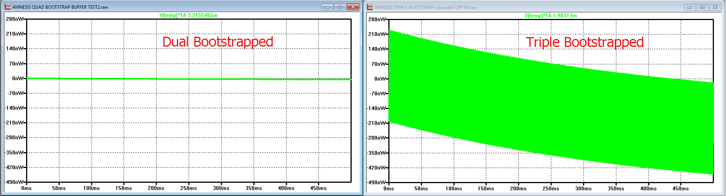Maximize the TRIPLE BOOTSTRAP cascoded CFP IN.raw window
Screen dimensions: 726x196
(x=702, y=7)
